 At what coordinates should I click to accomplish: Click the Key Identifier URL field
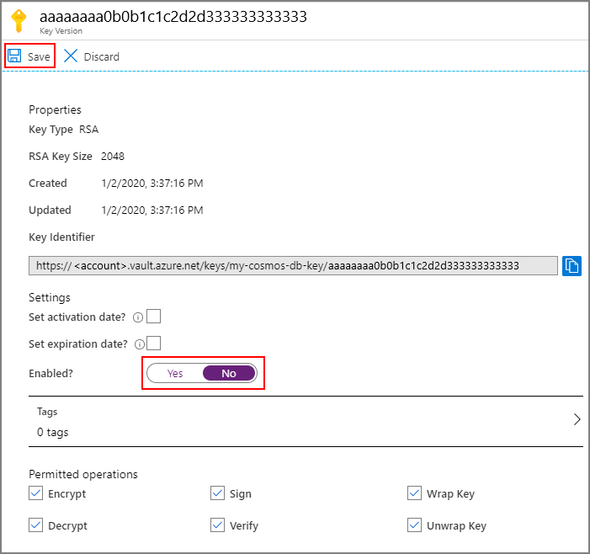(293, 266)
